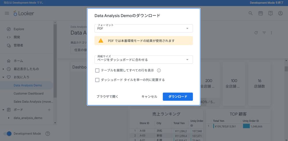
Task: Click the 開発 code brackets icon
Action: coord(9,37)
